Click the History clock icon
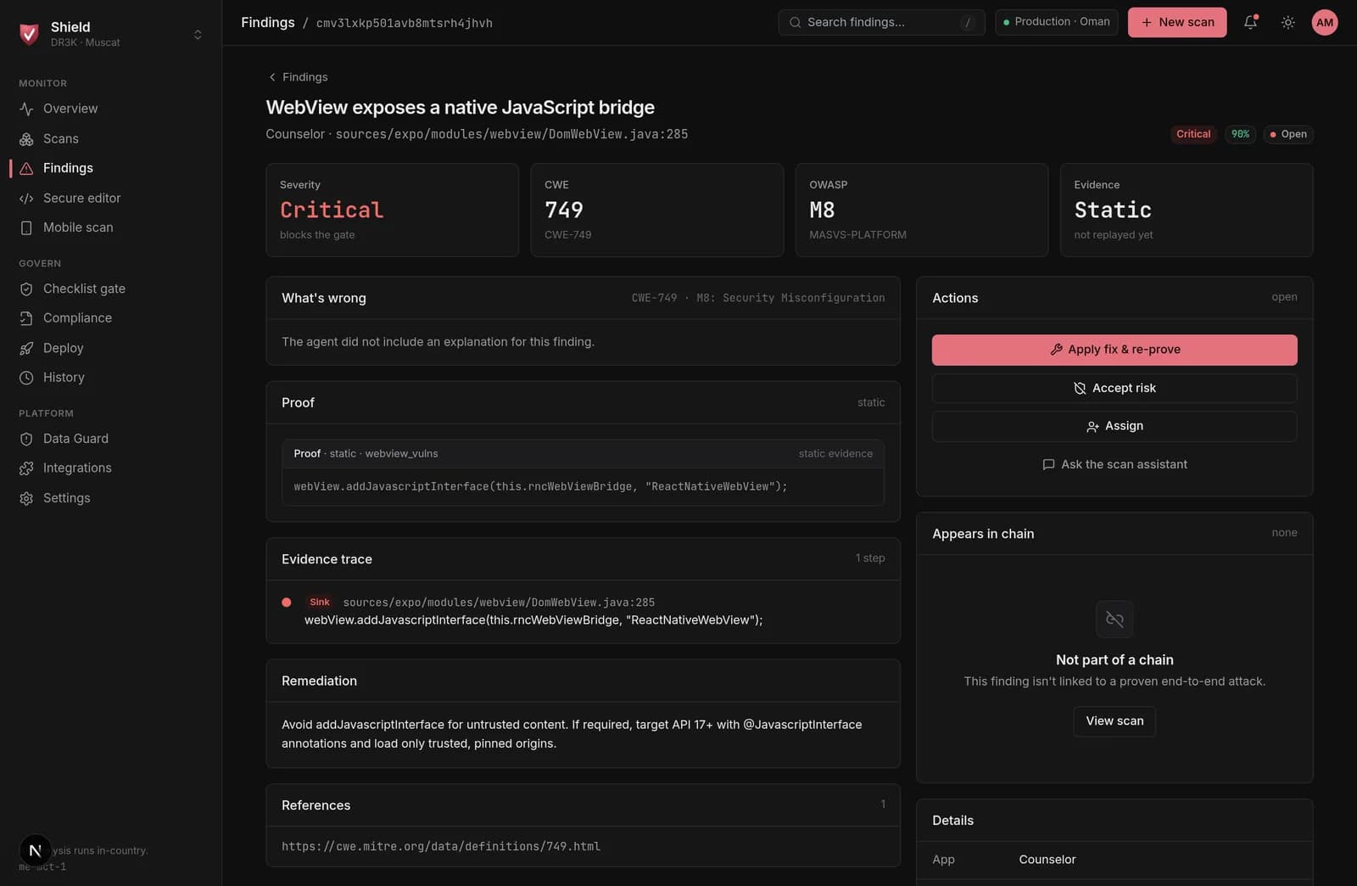 (x=26, y=378)
